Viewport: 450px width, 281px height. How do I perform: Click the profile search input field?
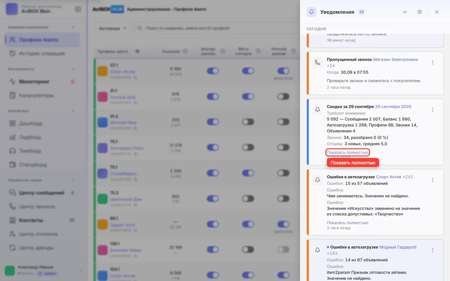[x=217, y=28]
